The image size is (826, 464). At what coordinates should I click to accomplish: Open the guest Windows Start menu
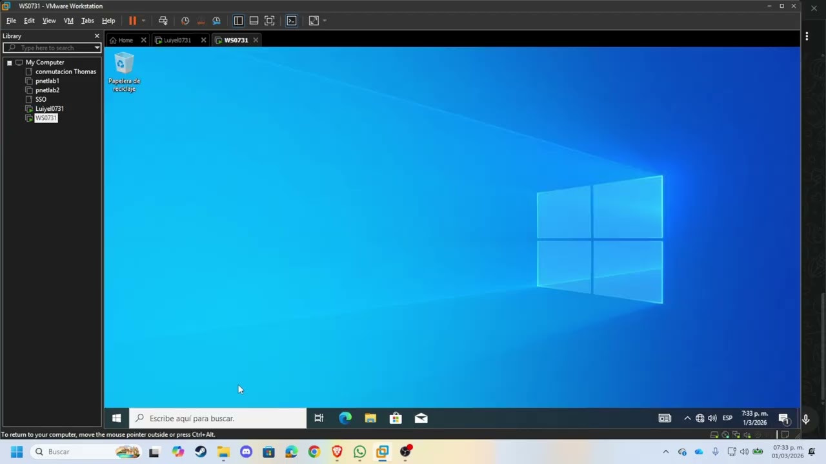click(x=116, y=418)
